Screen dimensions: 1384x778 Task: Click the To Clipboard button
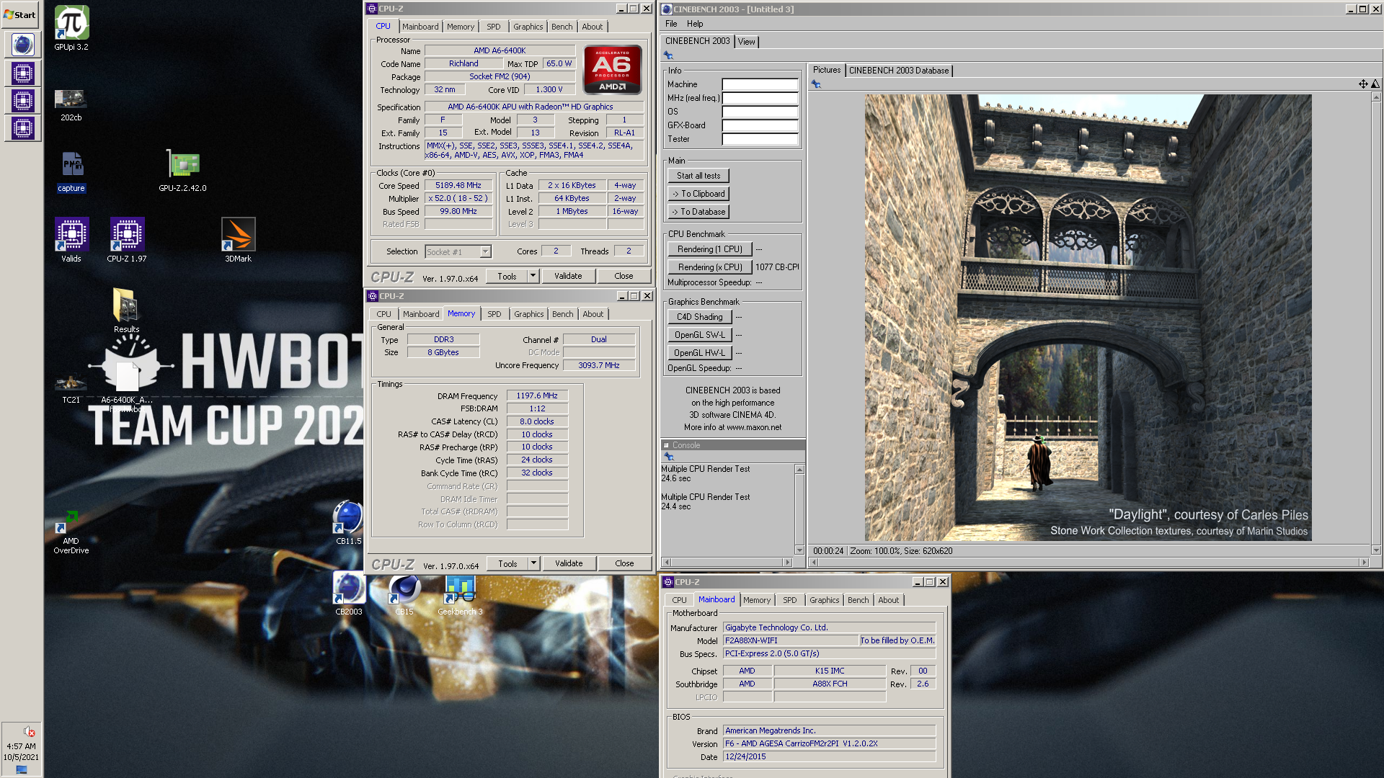click(698, 194)
